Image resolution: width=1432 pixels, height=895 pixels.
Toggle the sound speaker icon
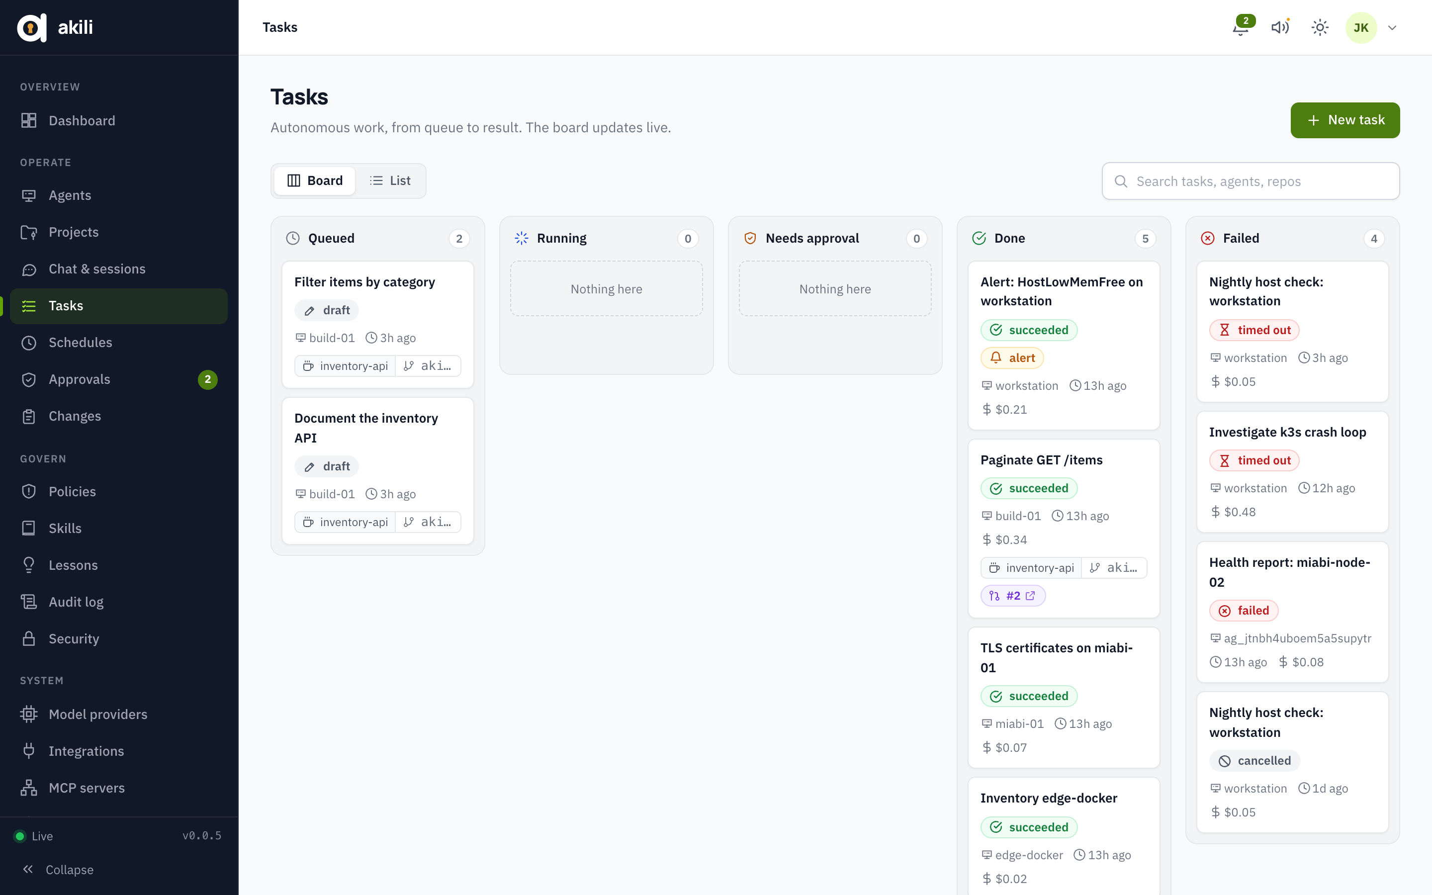1280,27
